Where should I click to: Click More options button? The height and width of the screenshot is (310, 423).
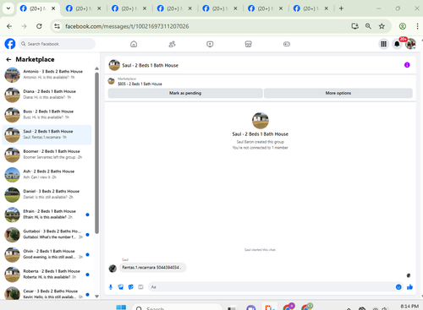click(338, 93)
